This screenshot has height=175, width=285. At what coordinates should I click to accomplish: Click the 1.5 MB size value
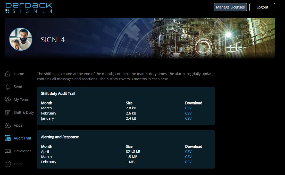point(132,157)
